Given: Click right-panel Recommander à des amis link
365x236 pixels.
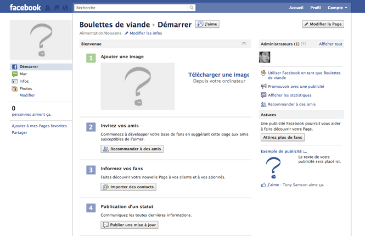Looking at the screenshot, I should [291, 104].
